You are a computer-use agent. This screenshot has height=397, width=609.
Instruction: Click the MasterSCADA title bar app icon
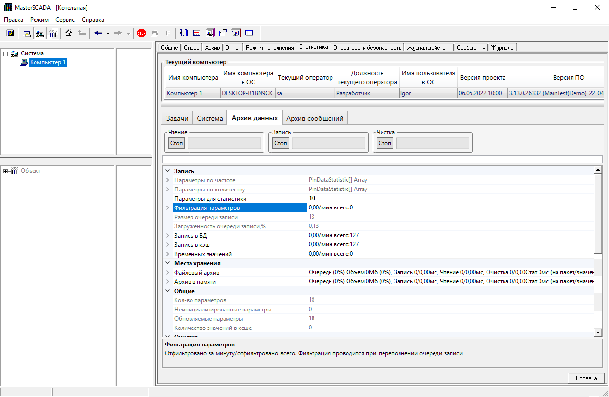pos(8,8)
